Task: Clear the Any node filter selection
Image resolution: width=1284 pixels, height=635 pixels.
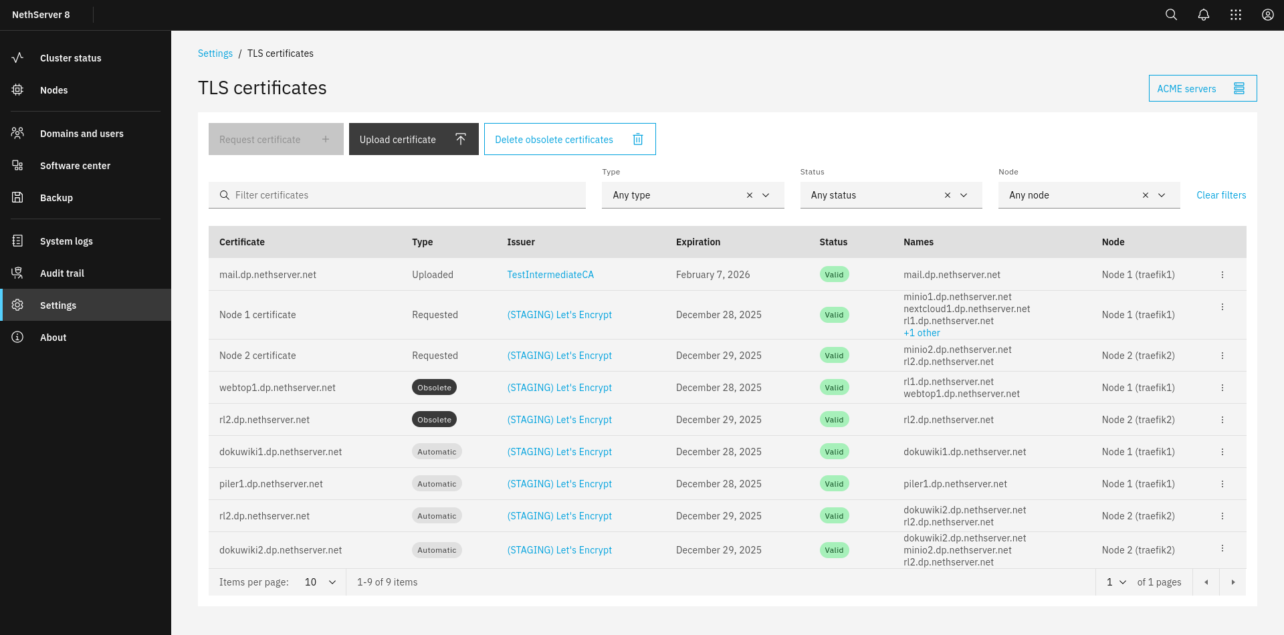Action: click(x=1145, y=195)
